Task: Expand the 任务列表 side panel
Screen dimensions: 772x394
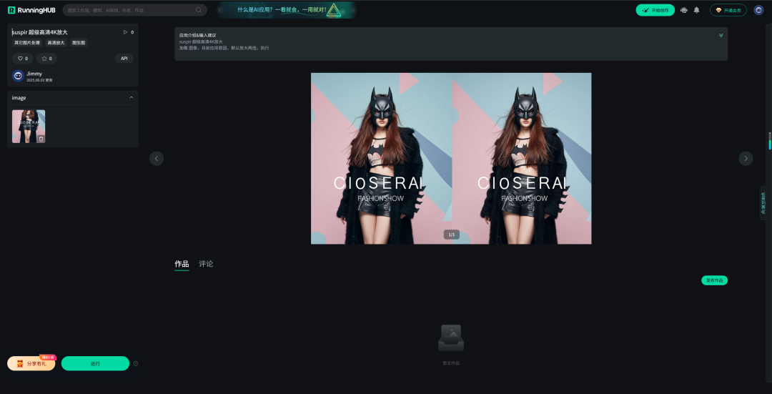Action: (763, 202)
